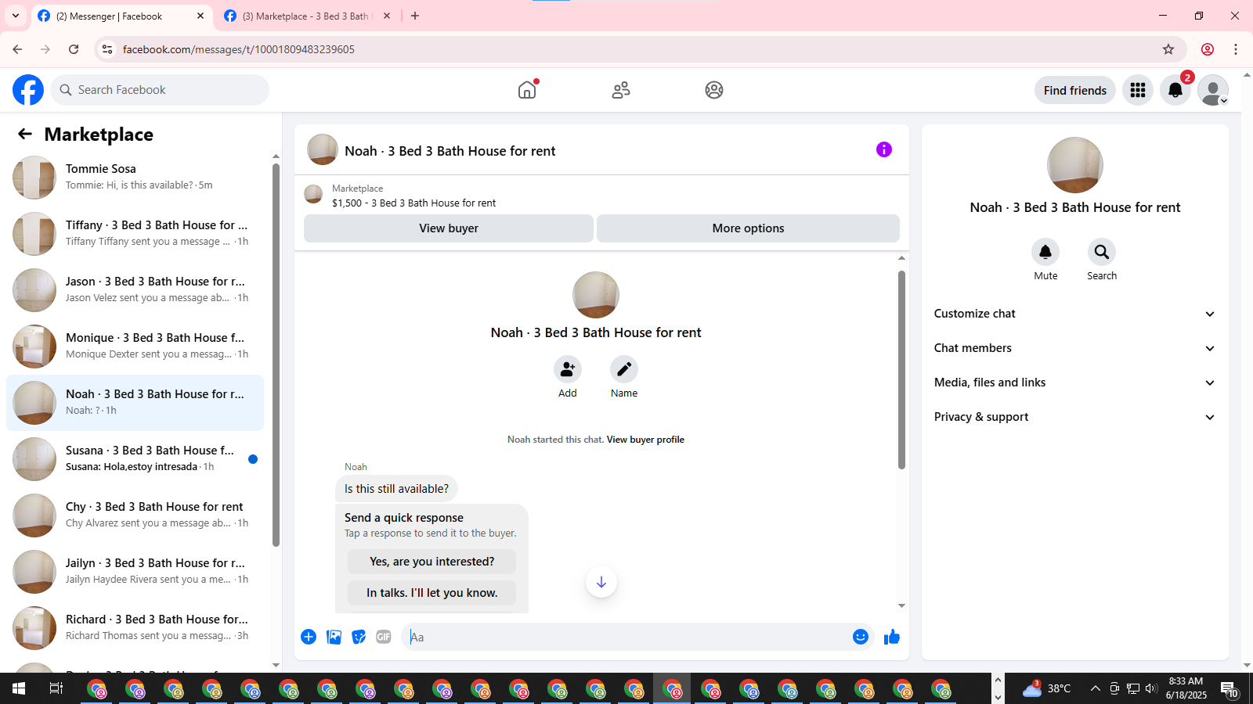Expand Media, files and links section

1075,383
